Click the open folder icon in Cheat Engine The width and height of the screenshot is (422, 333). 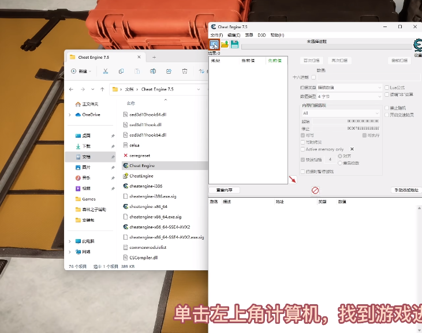(x=225, y=44)
